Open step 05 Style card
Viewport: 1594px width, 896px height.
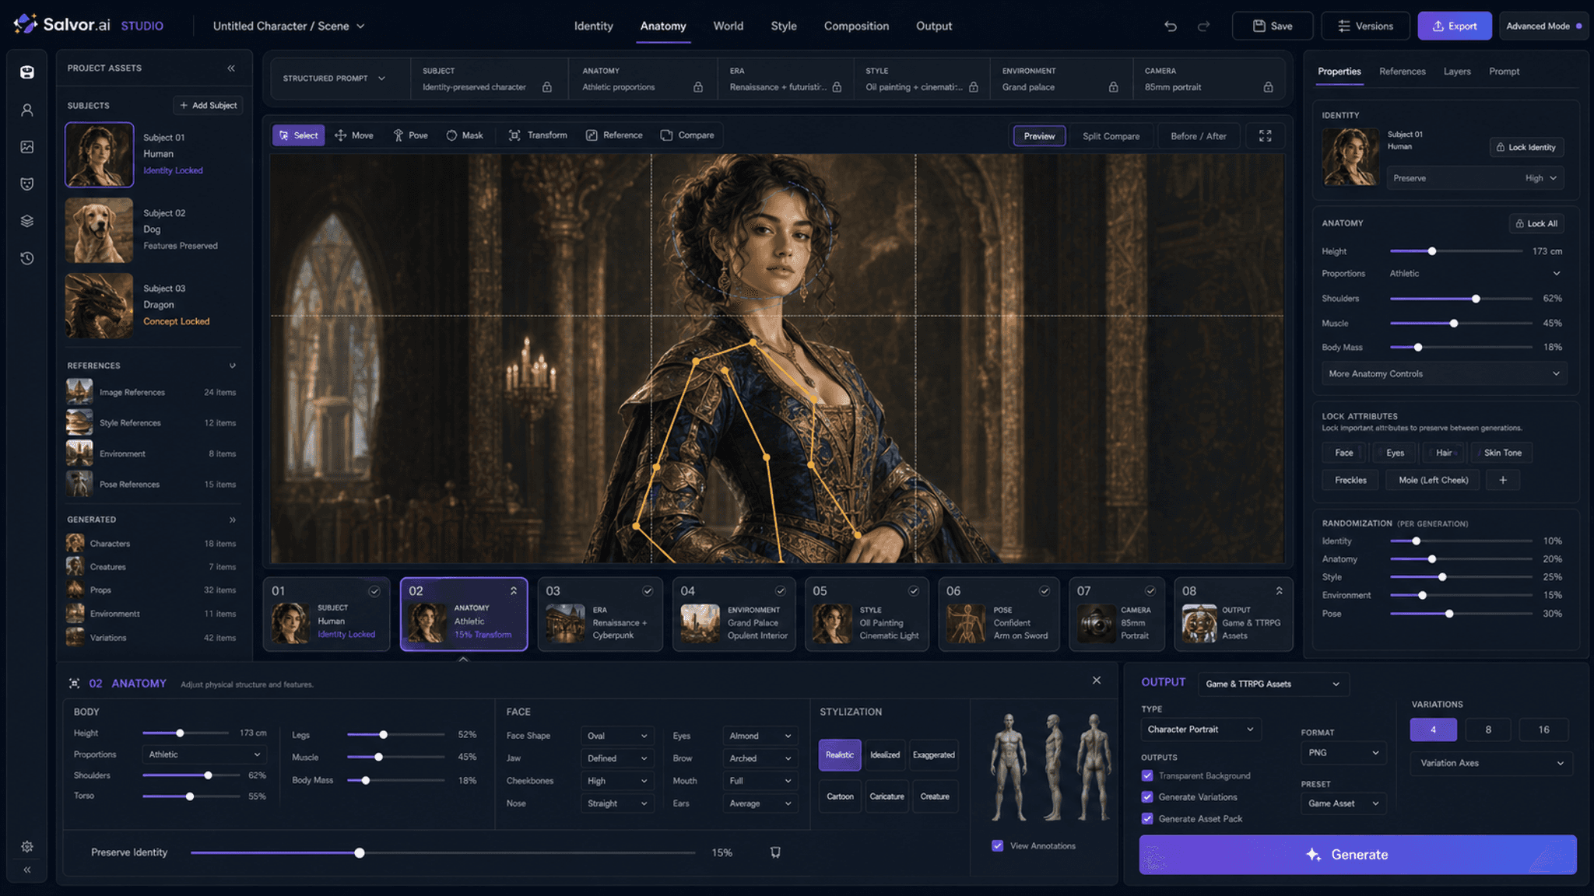tap(866, 614)
